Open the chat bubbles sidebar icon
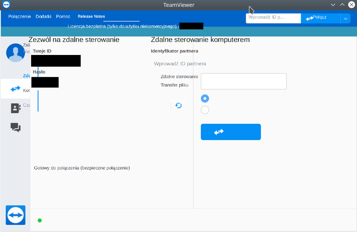This screenshot has height=232, width=357. coord(15,127)
